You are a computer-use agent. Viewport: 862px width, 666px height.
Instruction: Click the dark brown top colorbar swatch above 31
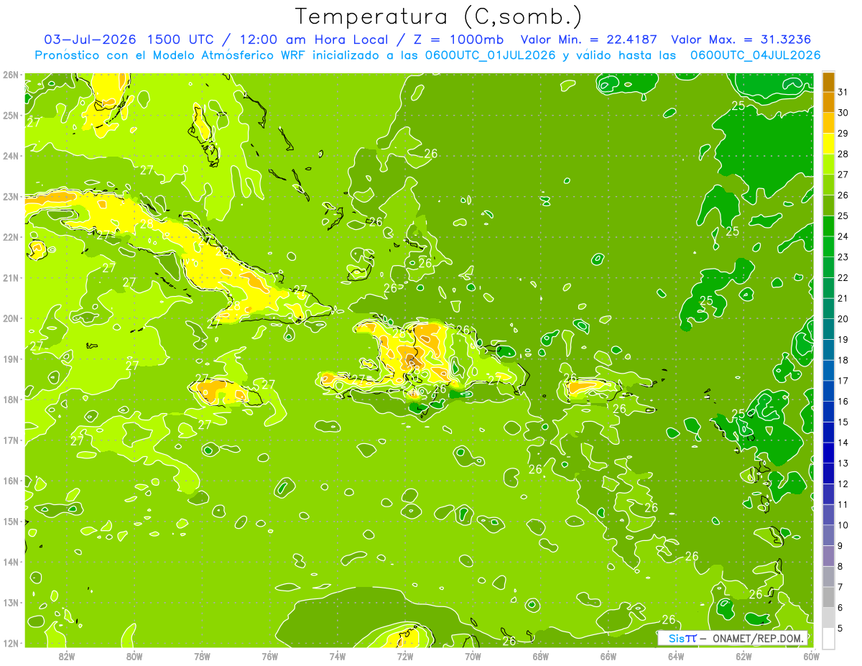[828, 82]
